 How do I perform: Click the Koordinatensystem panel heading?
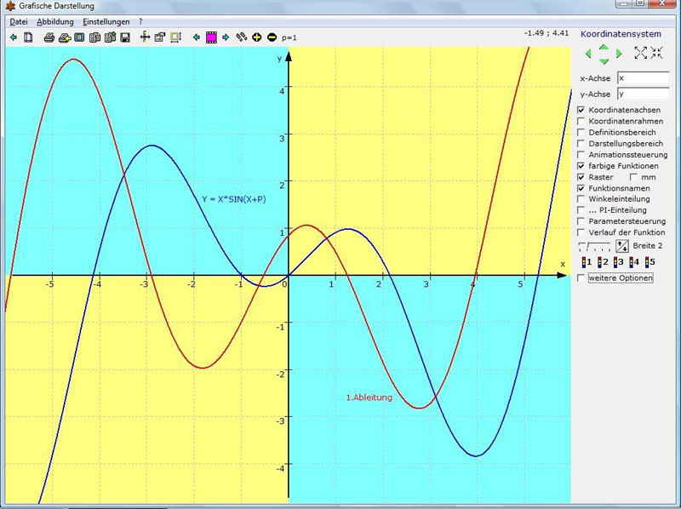[621, 34]
